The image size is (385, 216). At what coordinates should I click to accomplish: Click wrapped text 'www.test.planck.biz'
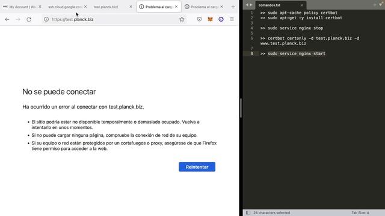click(x=283, y=43)
